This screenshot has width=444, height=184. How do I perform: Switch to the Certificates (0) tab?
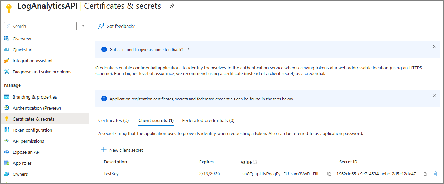pos(113,120)
